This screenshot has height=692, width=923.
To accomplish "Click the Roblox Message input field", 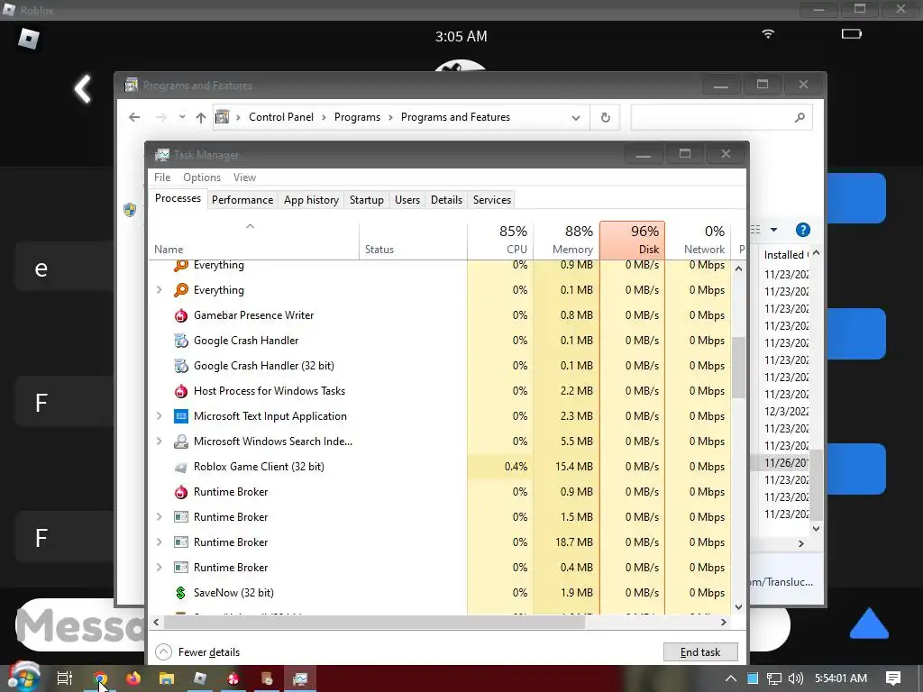I will (x=80, y=625).
